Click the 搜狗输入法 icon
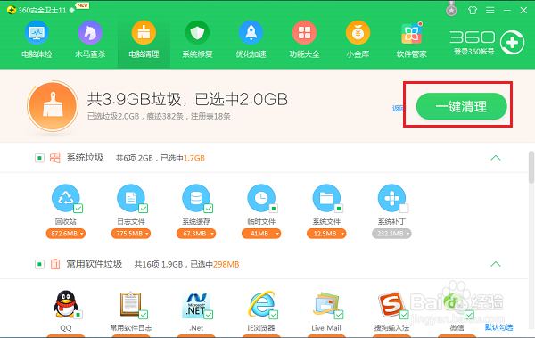Screen dimensions: 535x338 click(391, 304)
